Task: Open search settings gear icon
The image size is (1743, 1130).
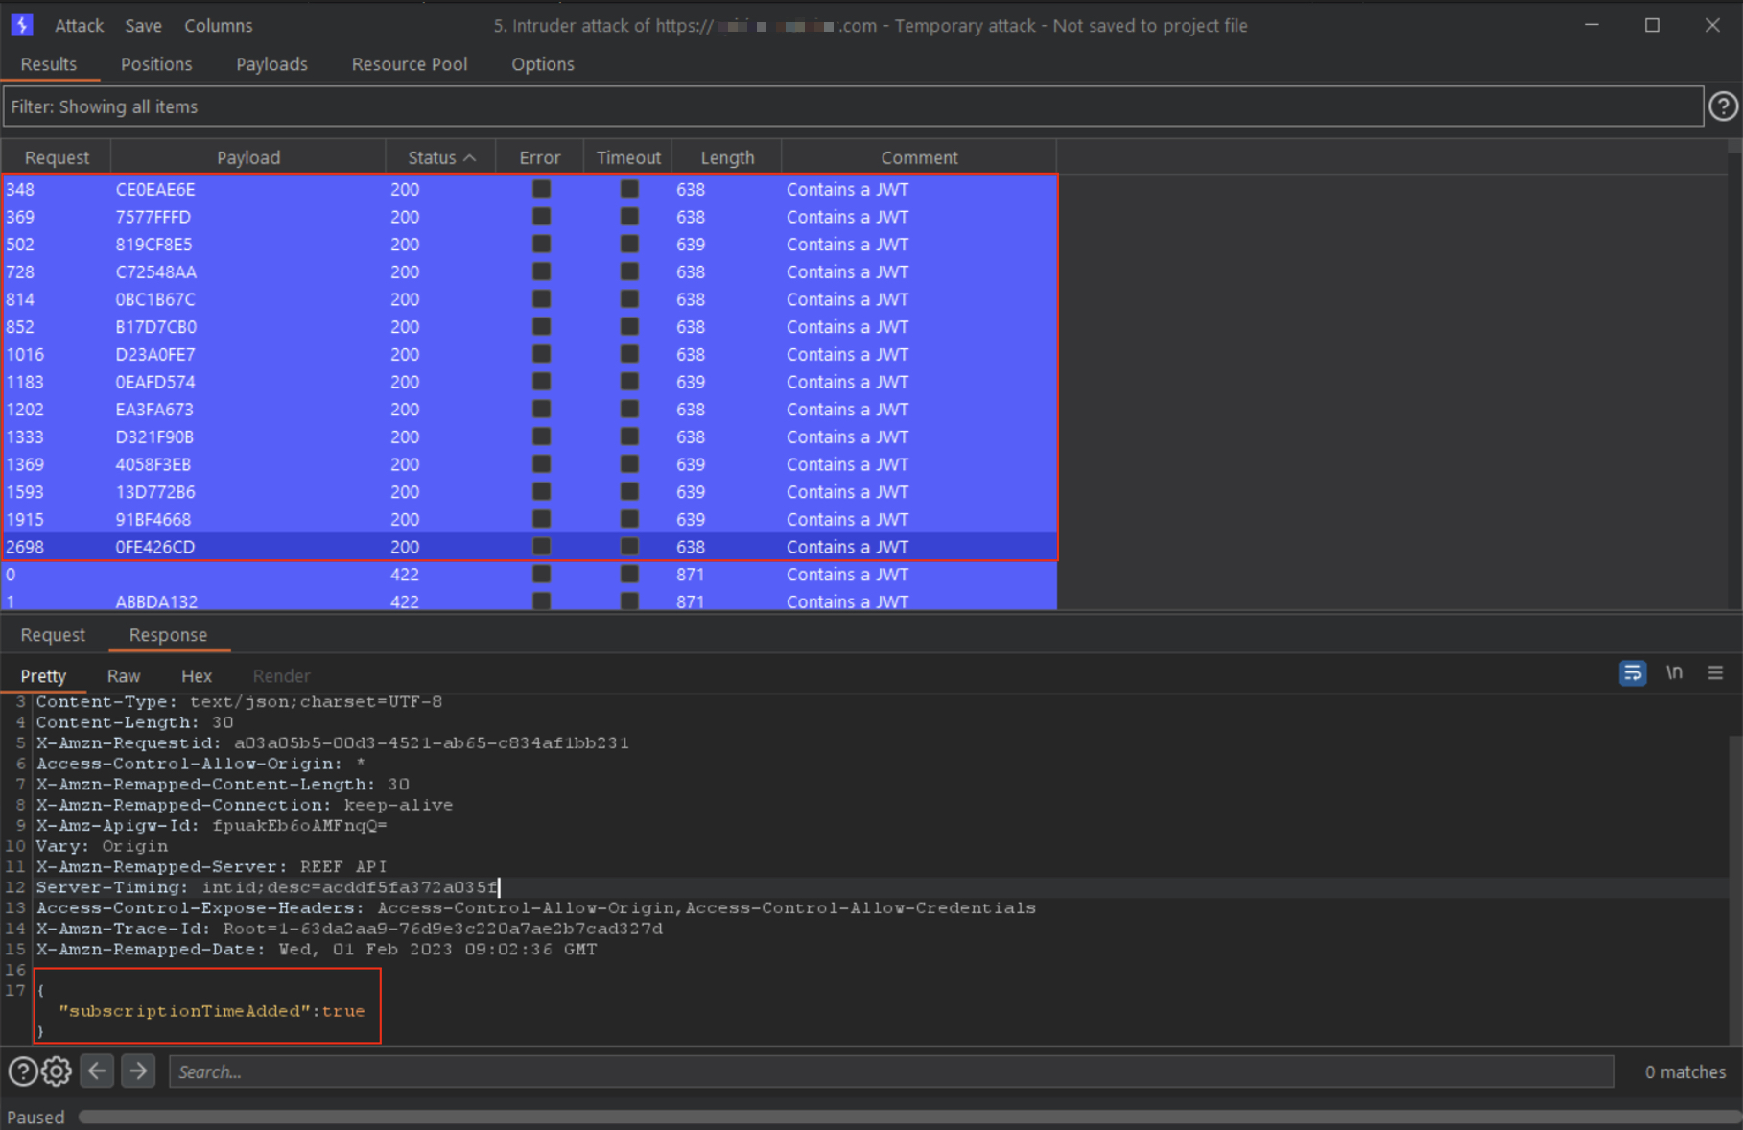Action: [57, 1071]
